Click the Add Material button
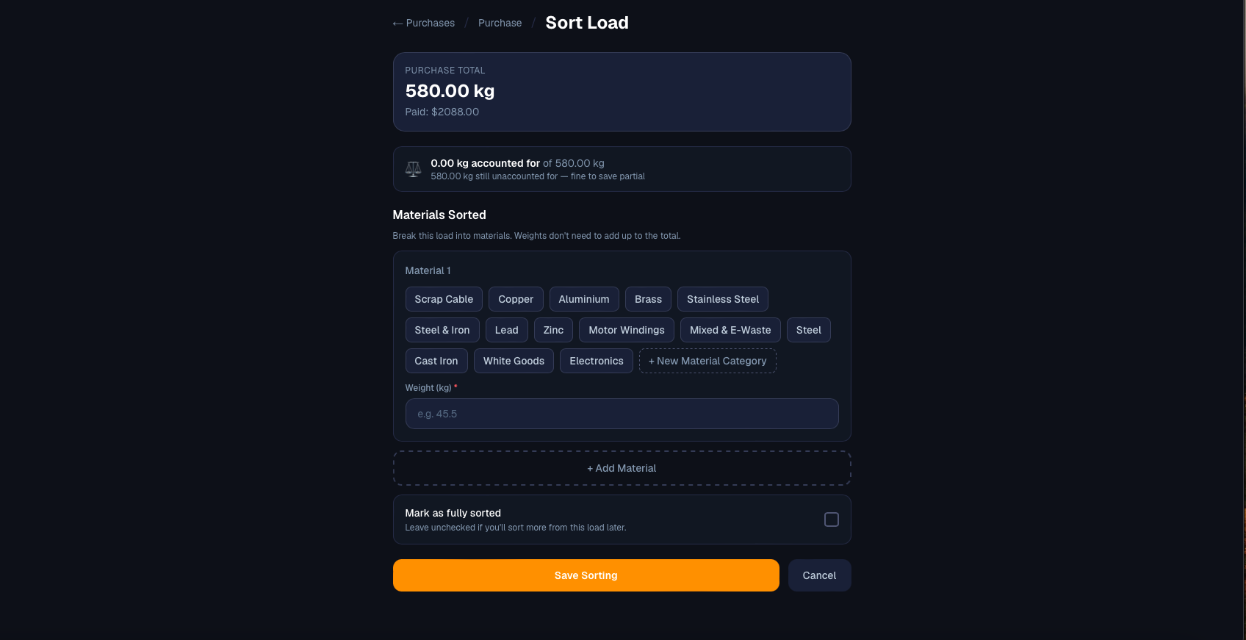 tap(622, 468)
